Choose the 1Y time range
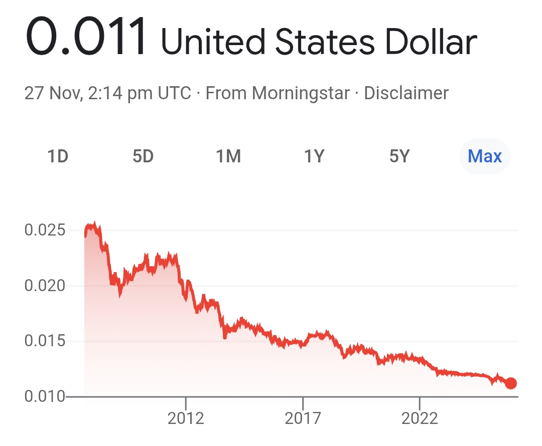Viewport: 542px width, 446px height. (314, 157)
